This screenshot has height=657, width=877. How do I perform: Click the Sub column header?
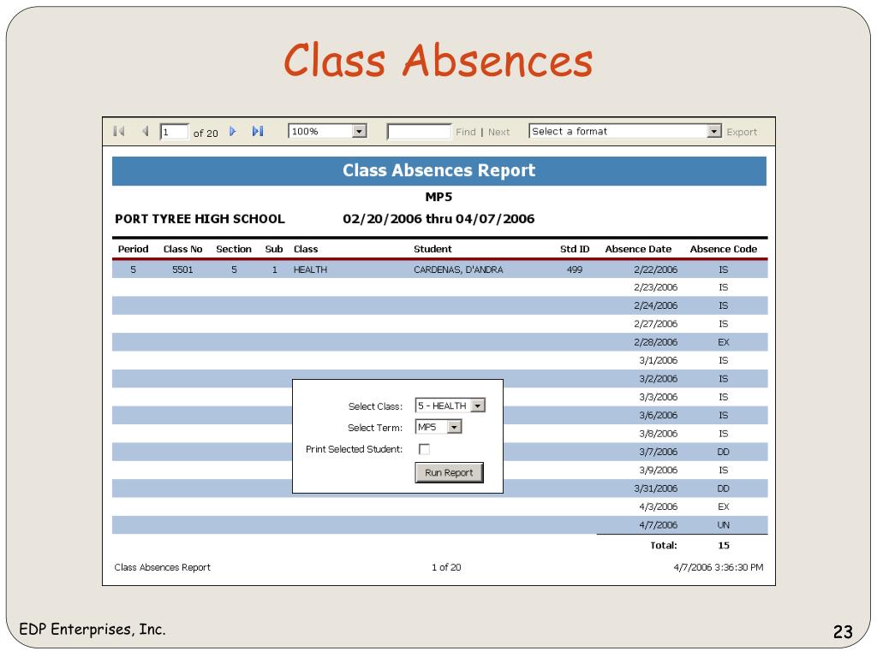274,249
